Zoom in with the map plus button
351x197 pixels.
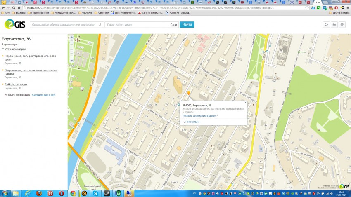coord(71,38)
